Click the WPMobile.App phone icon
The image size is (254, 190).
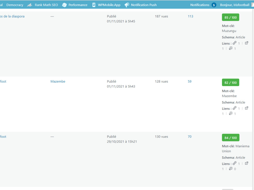(x=94, y=5)
